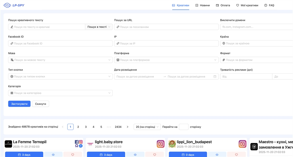The width and height of the screenshot is (293, 157).
Task: Click the calendar icon in date range field
Action: click(x=215, y=77)
